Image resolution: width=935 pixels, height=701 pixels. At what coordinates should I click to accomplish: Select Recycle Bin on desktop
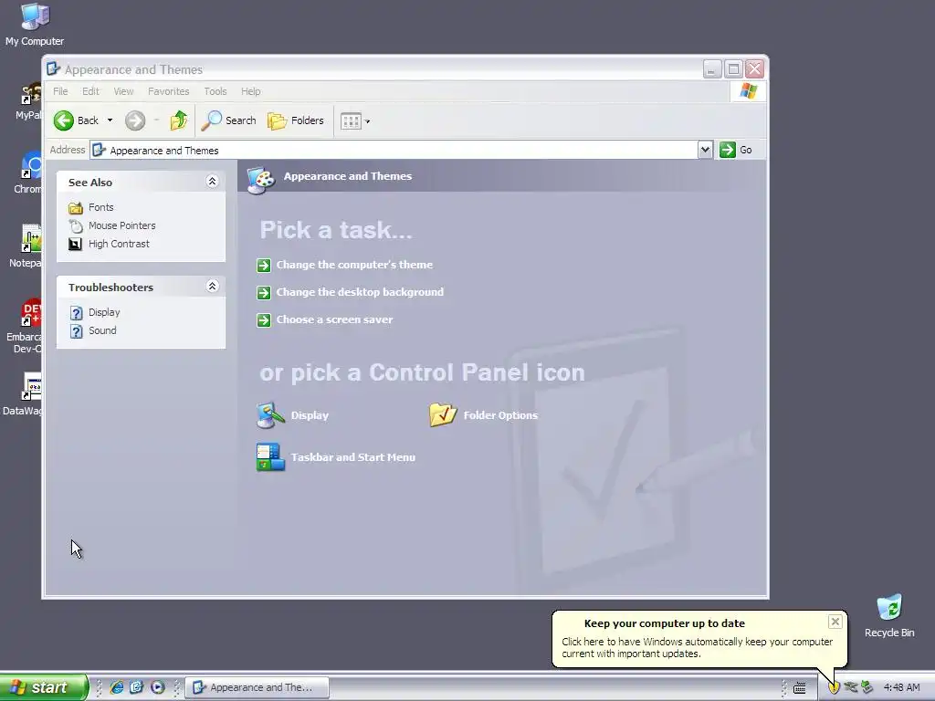(x=889, y=616)
